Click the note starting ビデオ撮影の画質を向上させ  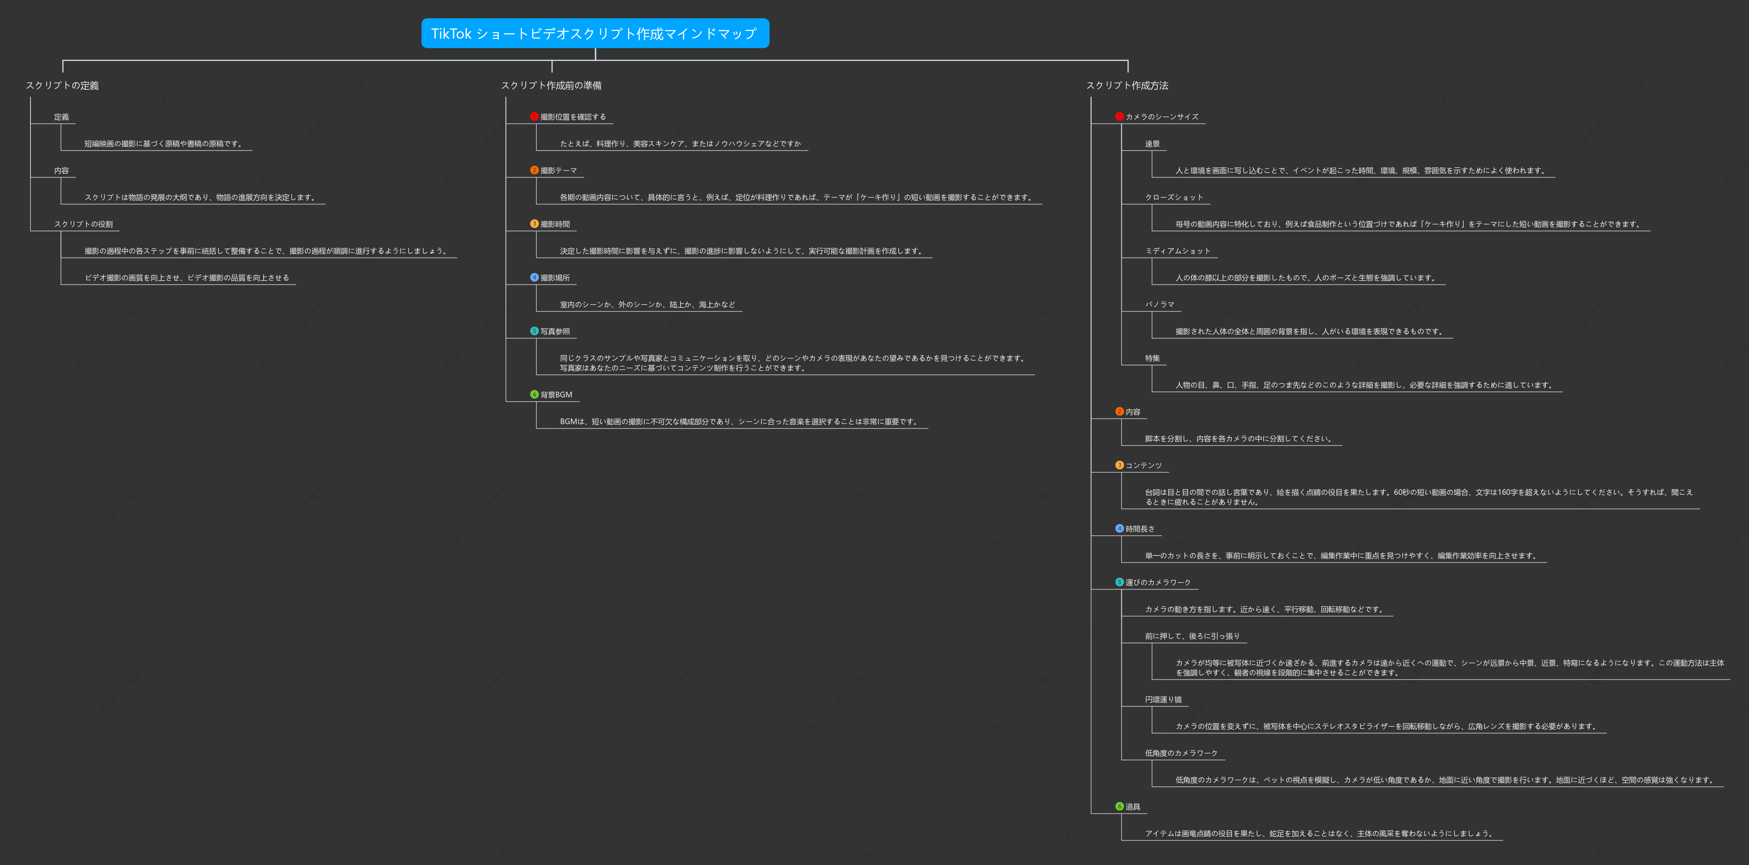pyautogui.click(x=187, y=277)
